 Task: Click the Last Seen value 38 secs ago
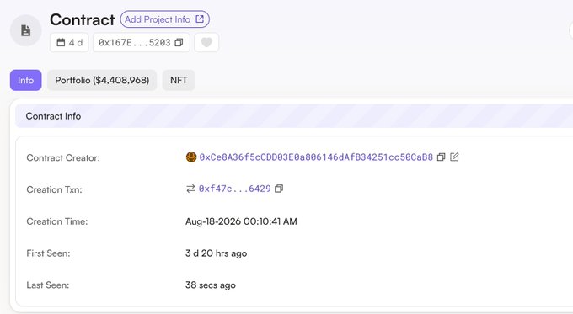click(x=211, y=285)
